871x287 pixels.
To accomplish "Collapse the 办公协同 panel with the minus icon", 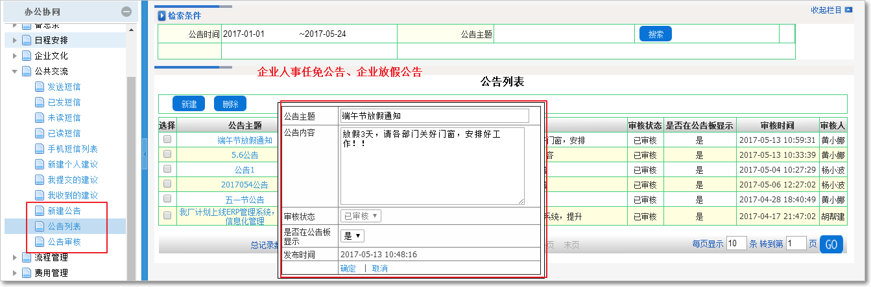I will pyautogui.click(x=126, y=12).
